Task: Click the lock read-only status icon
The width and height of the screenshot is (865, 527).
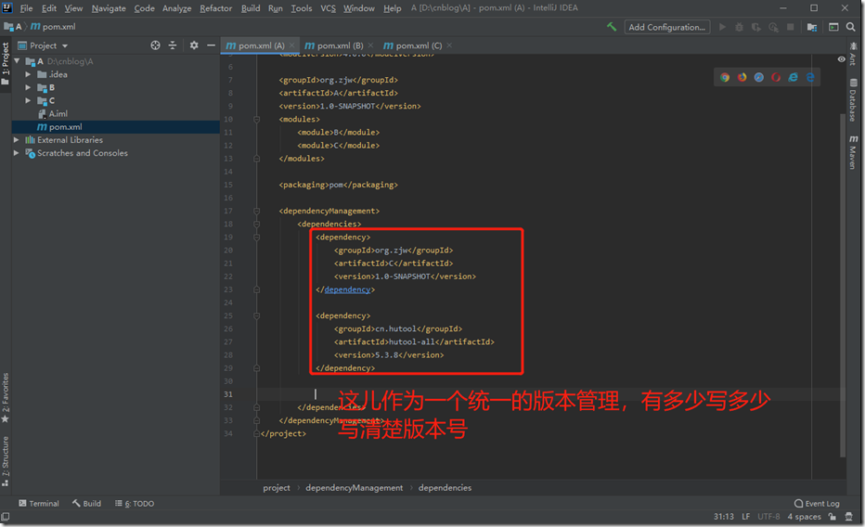Action: [x=832, y=517]
